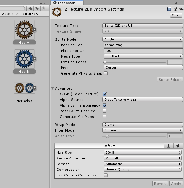Click the Extrude Edges slider handle
The image size is (184, 188).
coord(105,62)
